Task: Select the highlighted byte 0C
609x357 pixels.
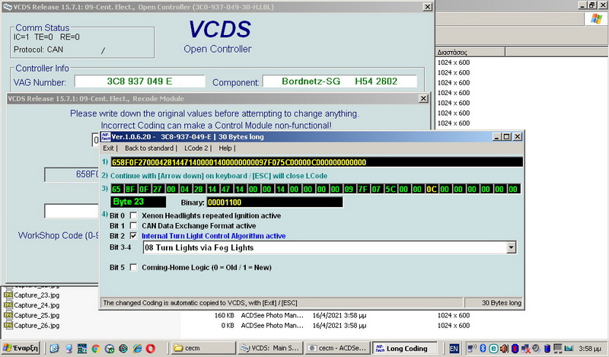Action: pos(431,190)
